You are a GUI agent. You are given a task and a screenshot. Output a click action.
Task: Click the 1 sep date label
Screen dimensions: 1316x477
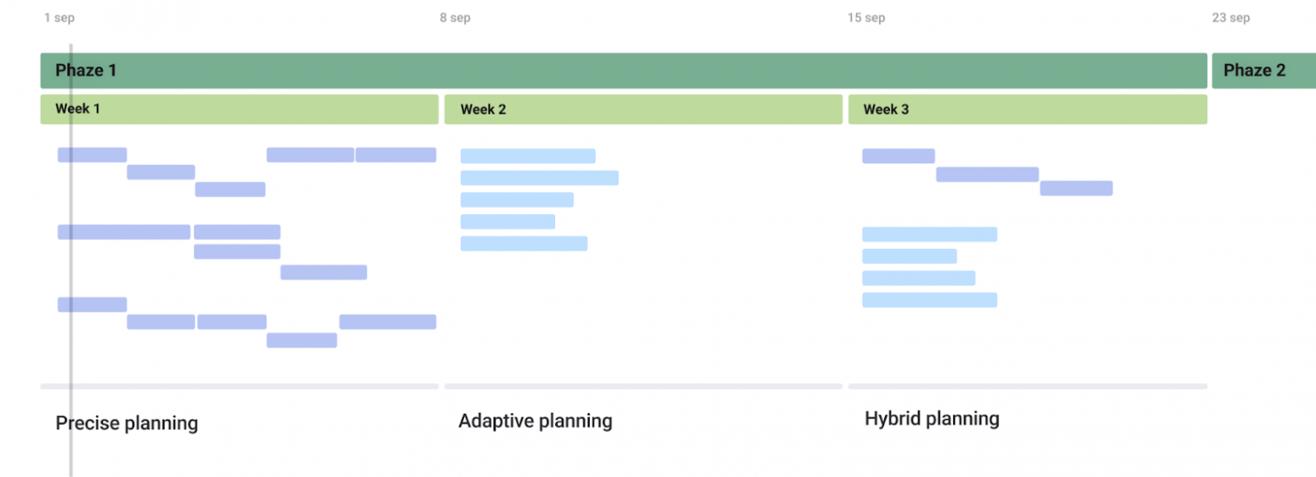[x=59, y=18]
